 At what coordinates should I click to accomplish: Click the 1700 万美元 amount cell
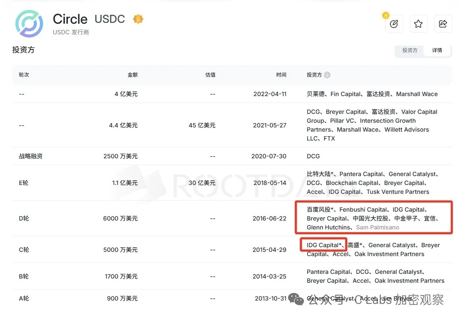coord(121,276)
